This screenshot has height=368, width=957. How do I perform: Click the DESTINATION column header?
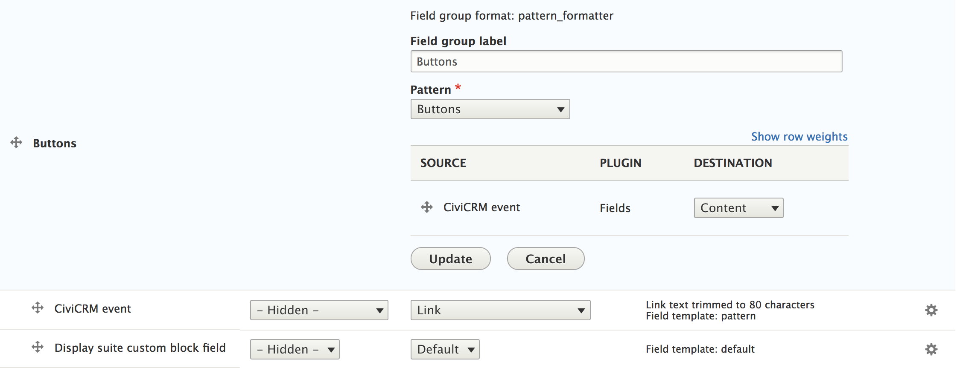pos(732,163)
